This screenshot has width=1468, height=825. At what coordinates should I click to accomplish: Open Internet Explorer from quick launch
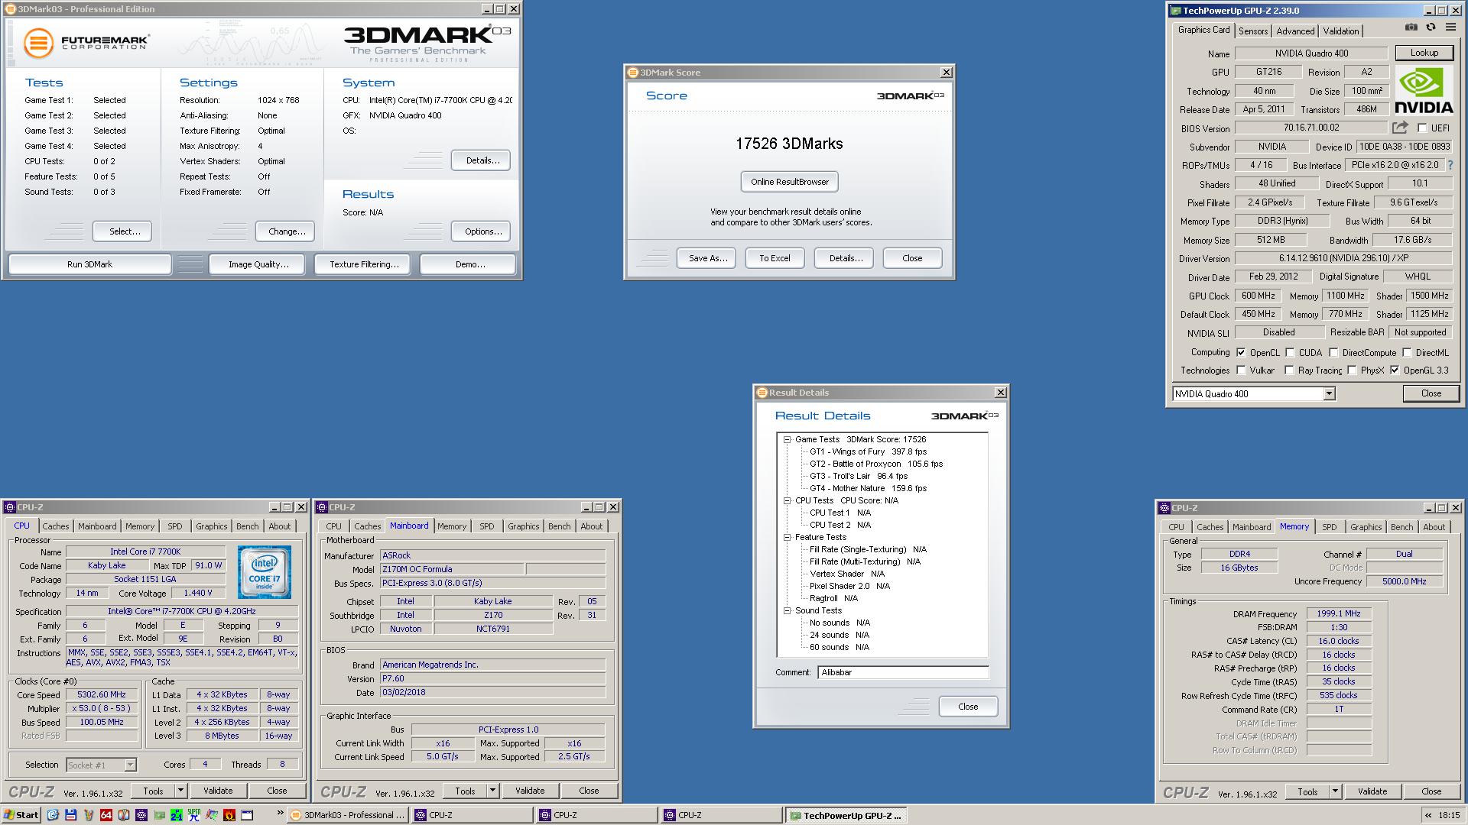point(53,815)
